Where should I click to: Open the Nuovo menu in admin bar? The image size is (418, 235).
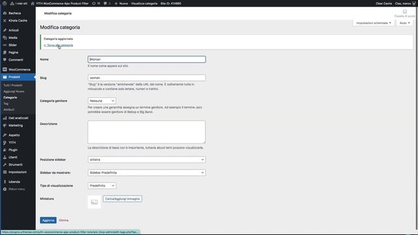[121, 3]
